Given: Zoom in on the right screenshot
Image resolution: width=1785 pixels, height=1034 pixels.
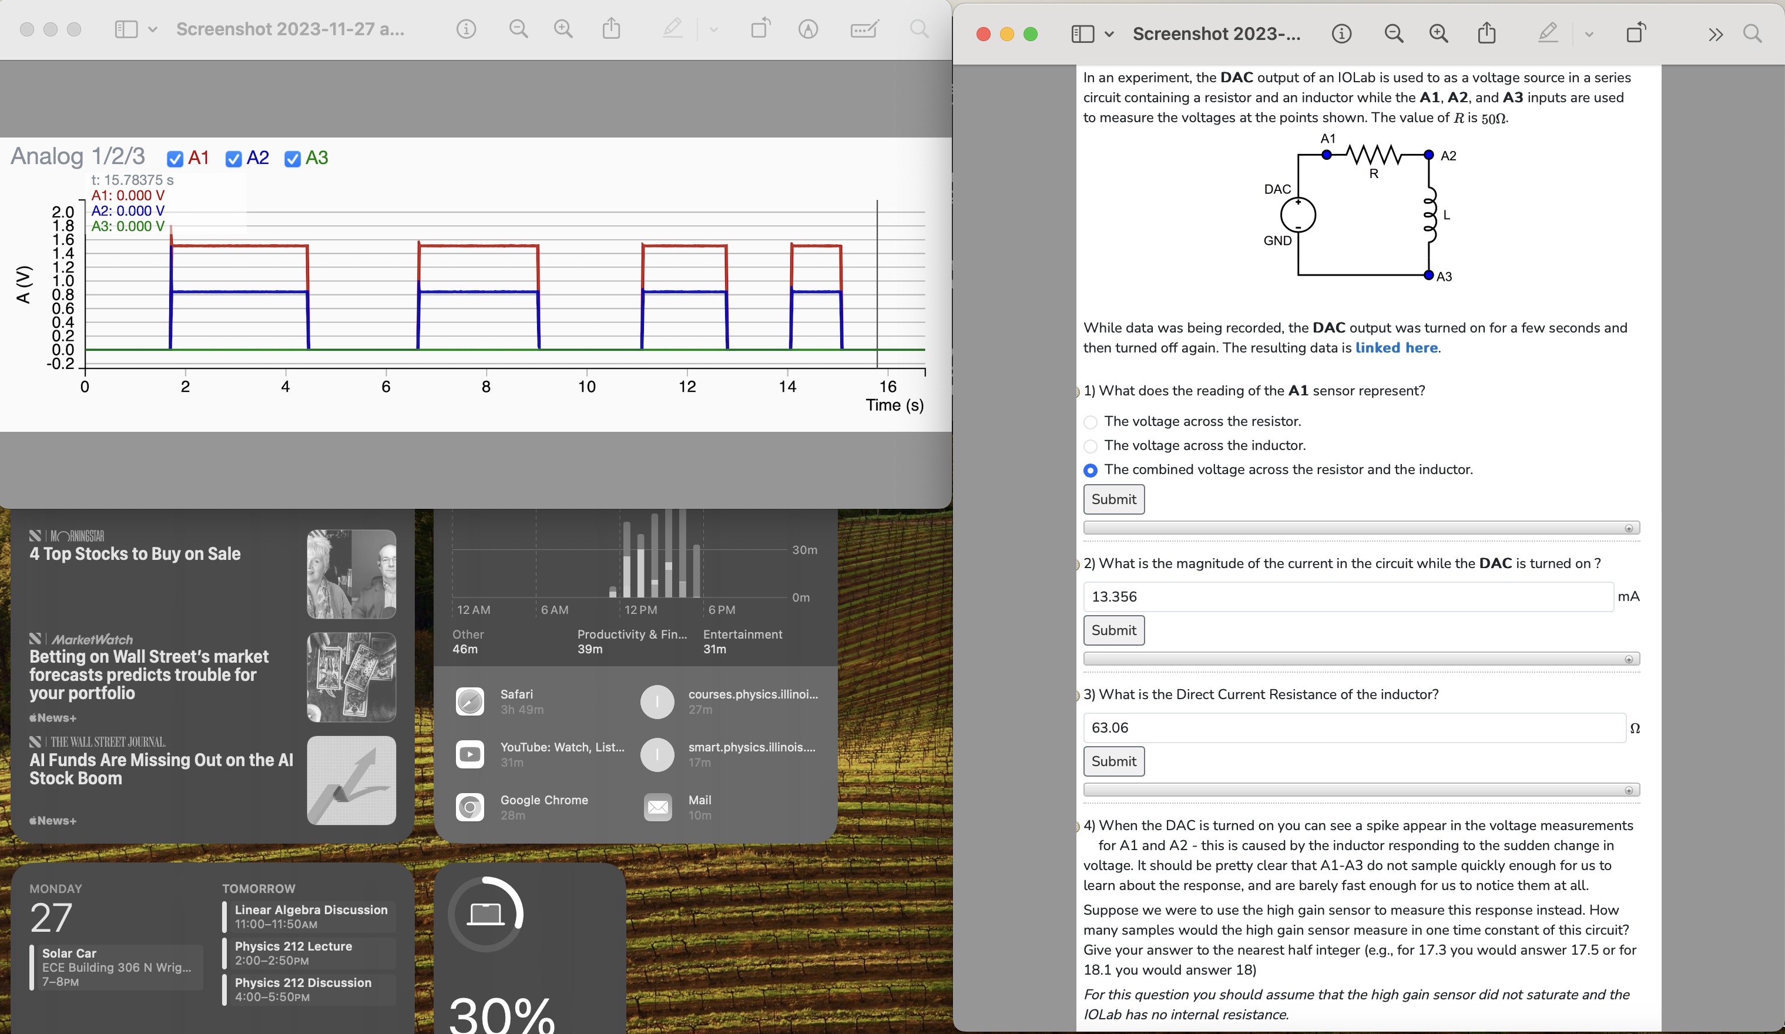Looking at the screenshot, I should [x=1438, y=33].
